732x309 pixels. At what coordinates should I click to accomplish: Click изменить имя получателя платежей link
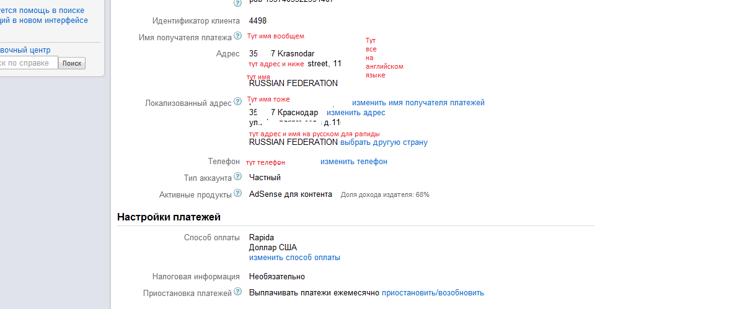418,103
